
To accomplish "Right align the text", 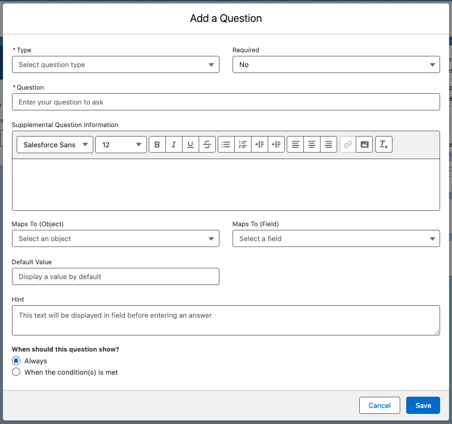I will coord(328,144).
